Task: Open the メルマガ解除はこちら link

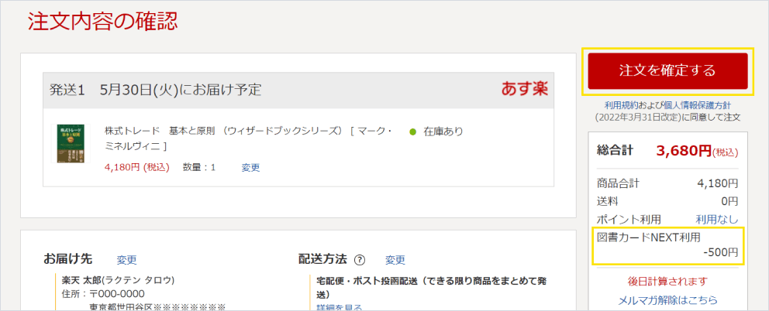Action: (667, 300)
